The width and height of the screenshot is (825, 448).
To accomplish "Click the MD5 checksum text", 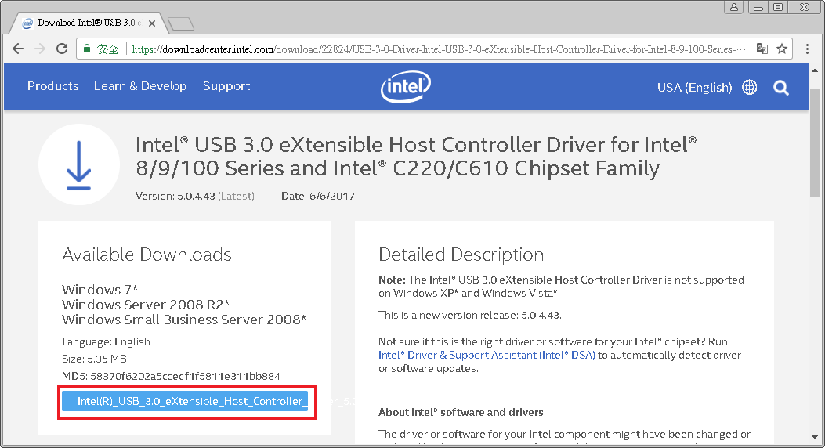I will pyautogui.click(x=171, y=376).
